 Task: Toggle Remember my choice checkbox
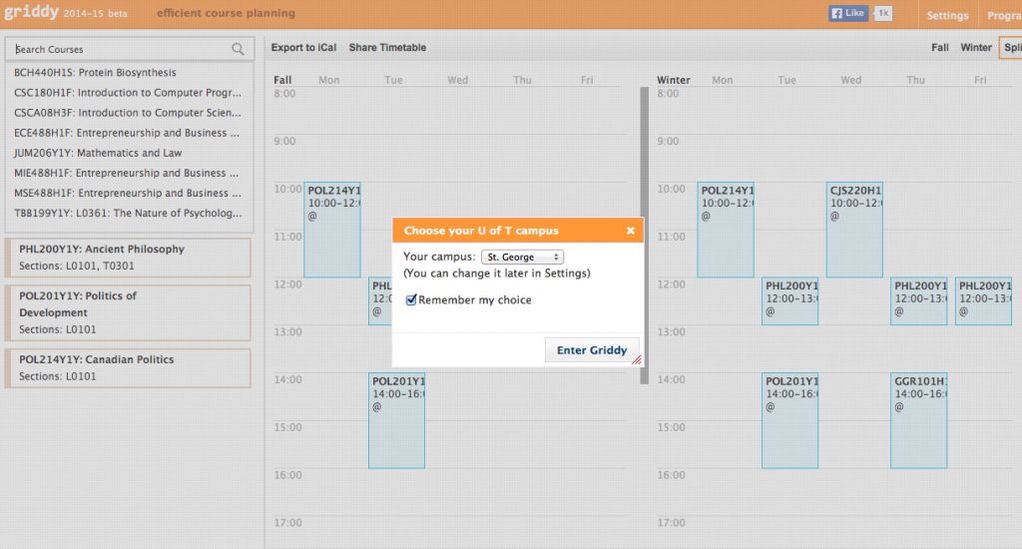point(411,300)
